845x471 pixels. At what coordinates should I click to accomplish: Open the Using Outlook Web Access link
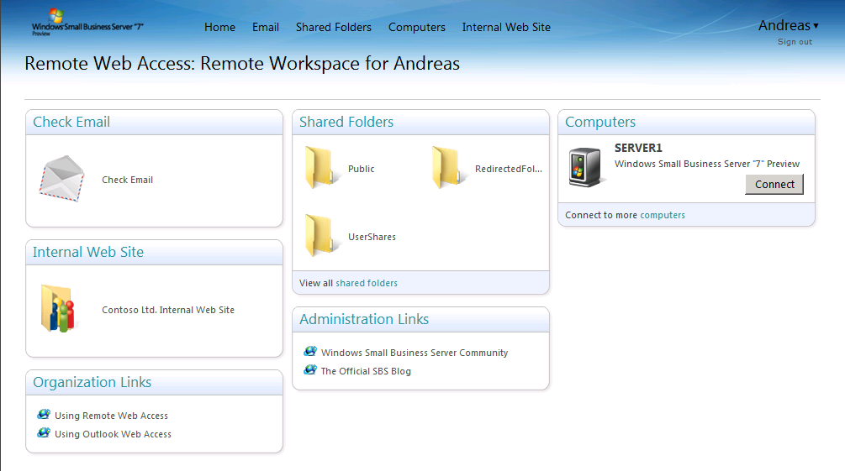pyautogui.click(x=113, y=434)
